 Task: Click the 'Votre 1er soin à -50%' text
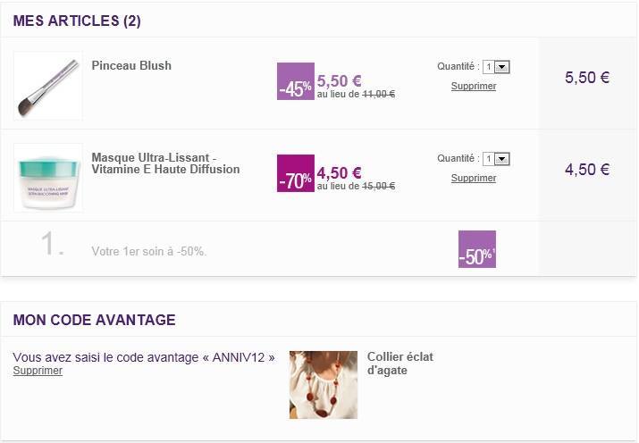pyautogui.click(x=149, y=251)
